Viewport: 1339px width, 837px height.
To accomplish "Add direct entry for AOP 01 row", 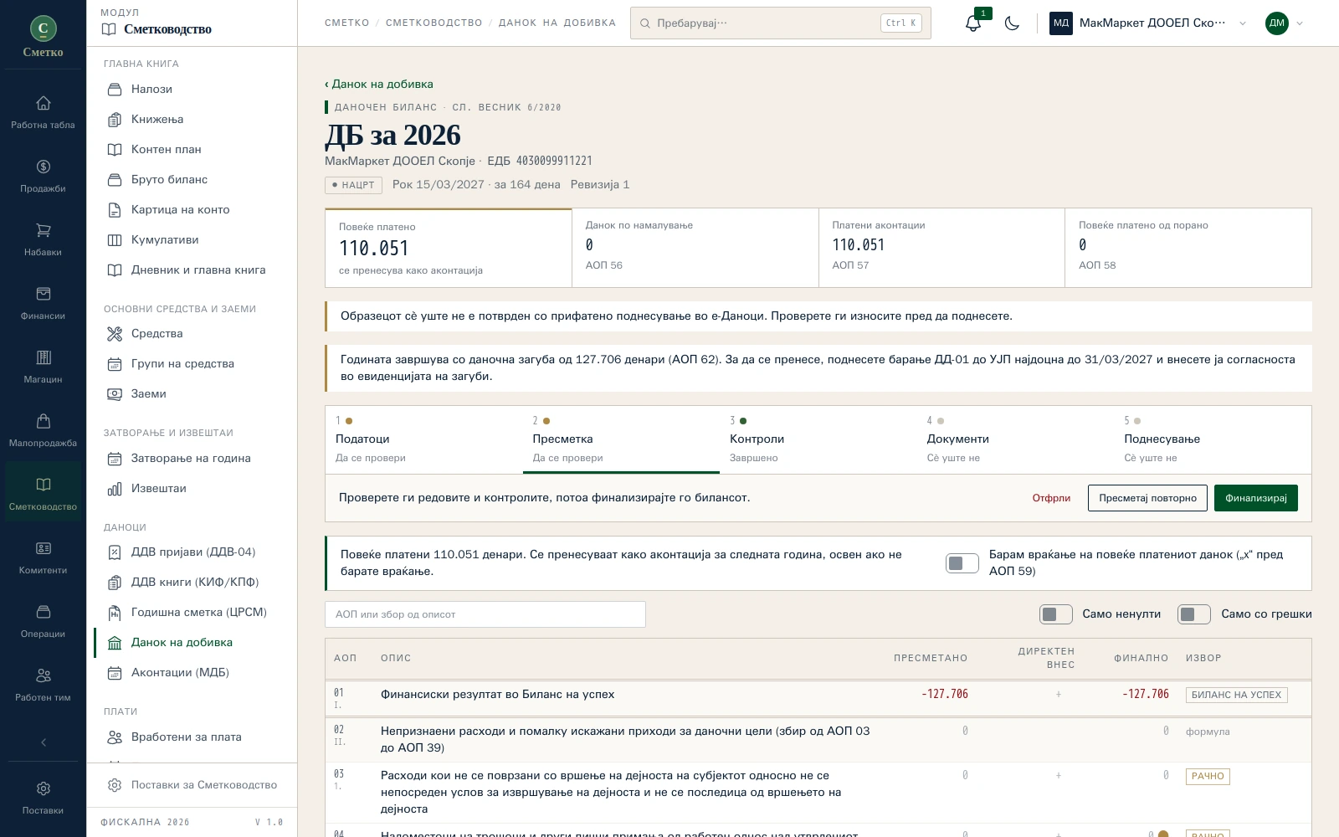I will tap(1058, 694).
